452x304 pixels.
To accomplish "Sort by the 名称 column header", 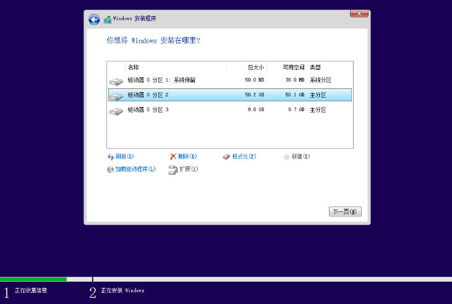I will click(134, 67).
